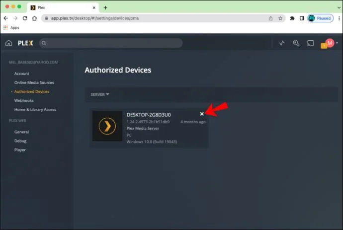Bookmark this page with star
The image size is (343, 230).
[280, 18]
